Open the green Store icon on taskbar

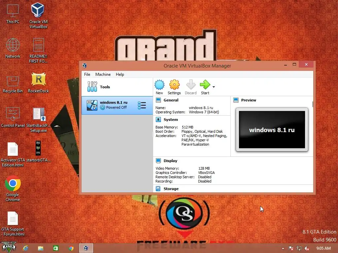pos(55,248)
